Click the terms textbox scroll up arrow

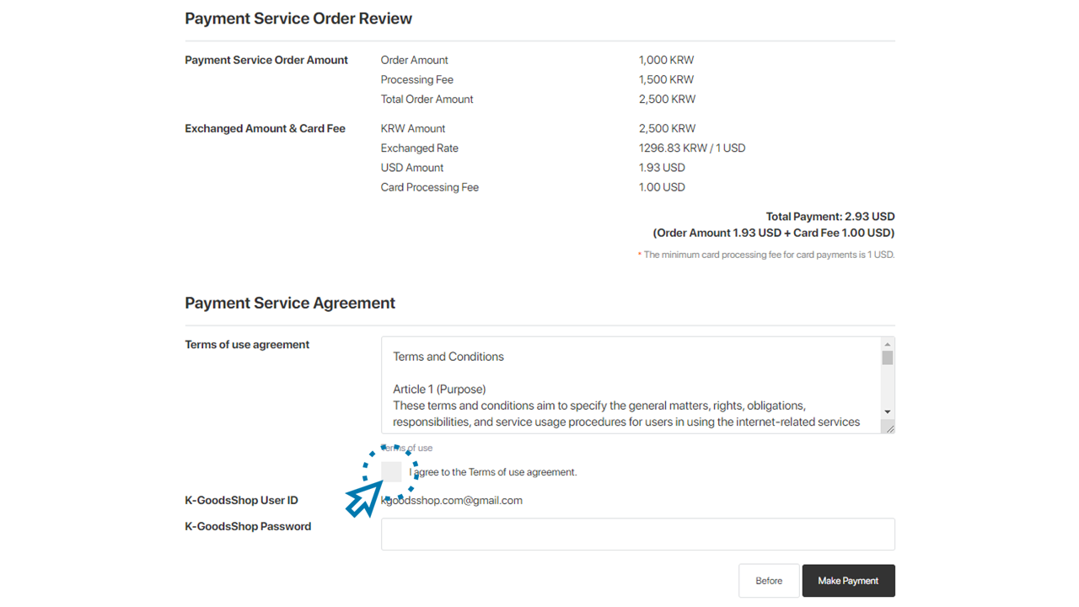pyautogui.click(x=888, y=344)
